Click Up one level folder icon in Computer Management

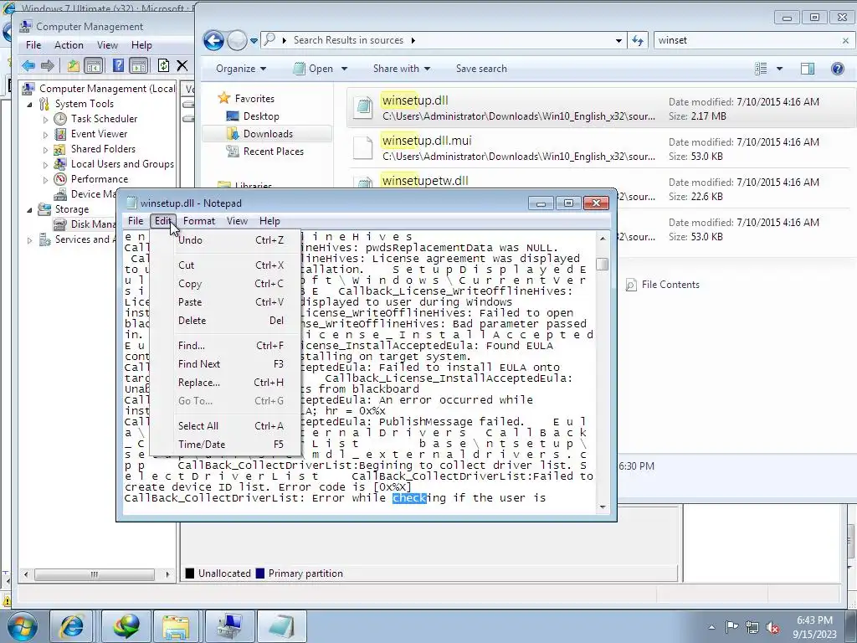(73, 65)
